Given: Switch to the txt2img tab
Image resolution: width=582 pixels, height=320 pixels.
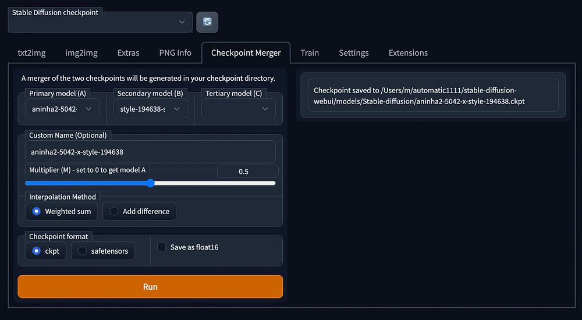Looking at the screenshot, I should click(x=31, y=52).
